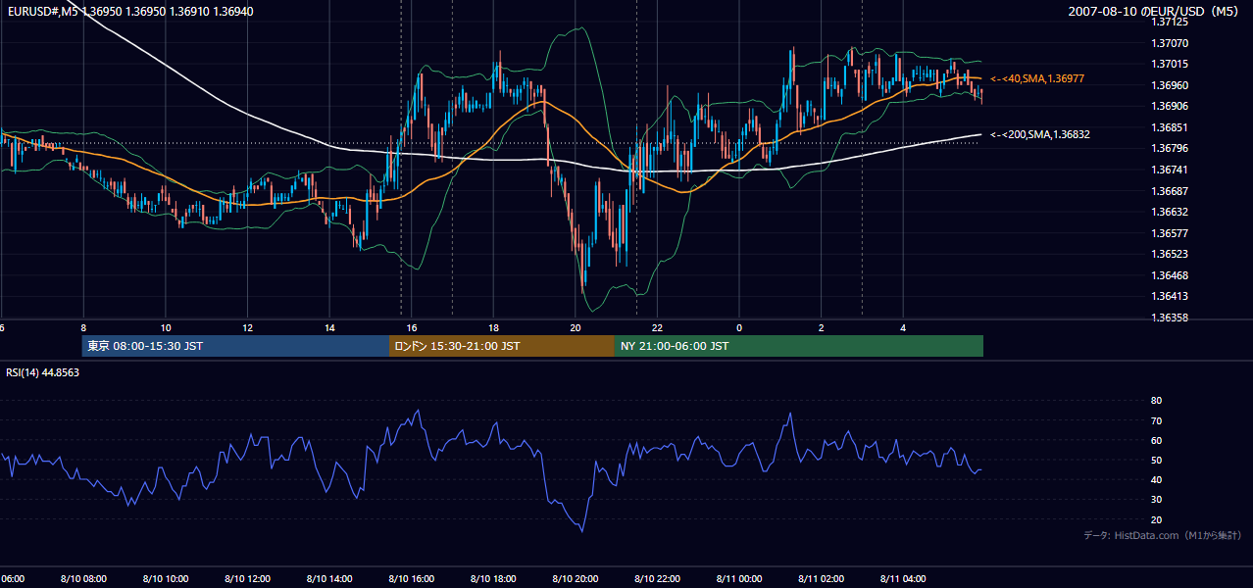Image resolution: width=1253 pixels, height=588 pixels.
Task: Click price axis label 1.36413
Action: click(1170, 296)
